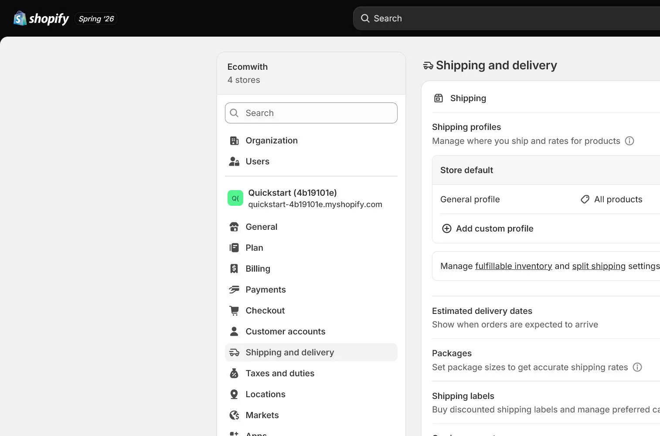
Task: Click the Payments card icon
Action: point(234,290)
